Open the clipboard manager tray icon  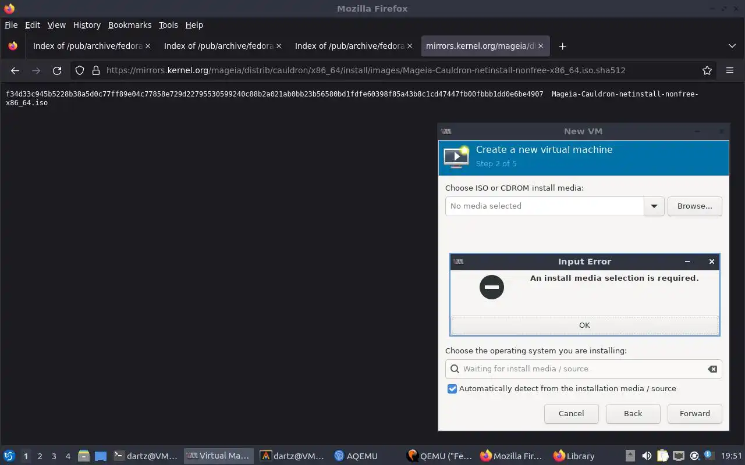click(x=662, y=456)
